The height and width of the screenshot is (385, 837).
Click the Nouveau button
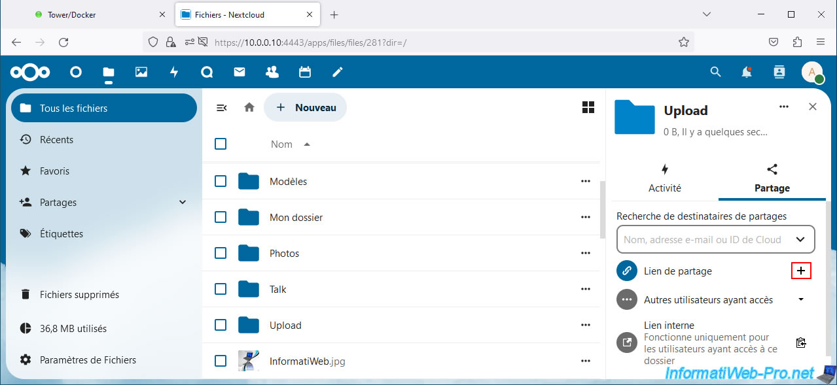306,108
